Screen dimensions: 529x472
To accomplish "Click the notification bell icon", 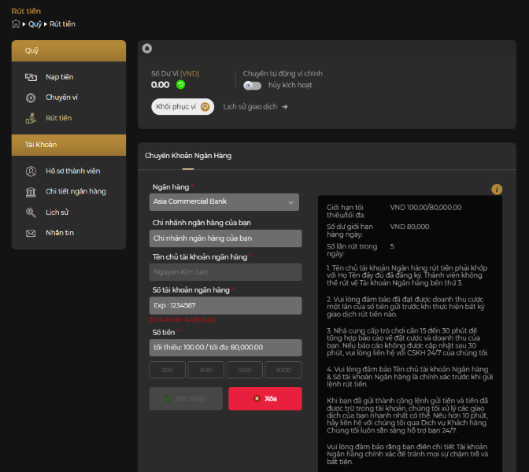I will click(x=147, y=49).
